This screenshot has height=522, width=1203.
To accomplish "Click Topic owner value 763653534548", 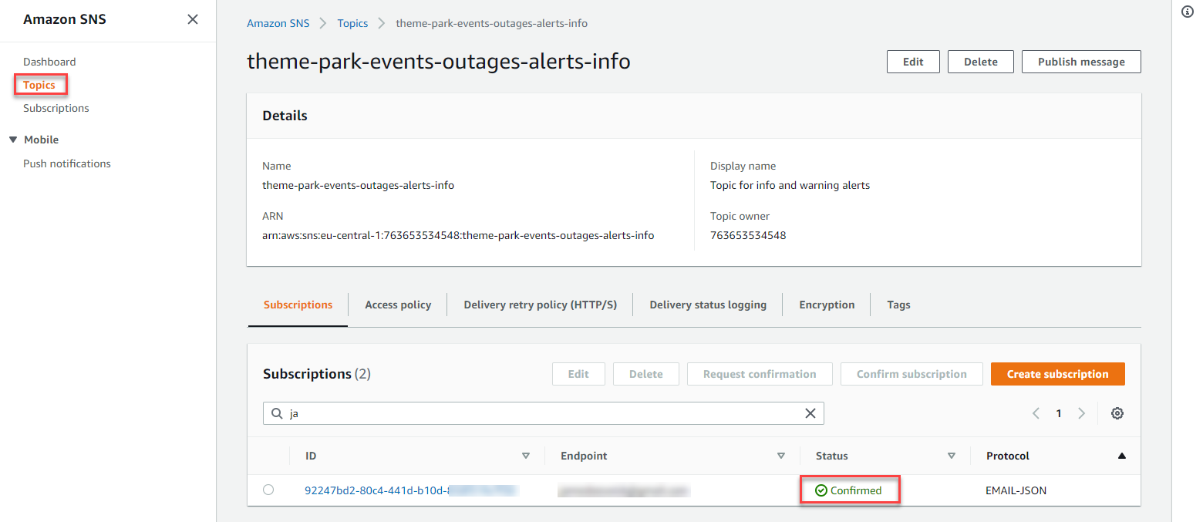I will pos(748,235).
